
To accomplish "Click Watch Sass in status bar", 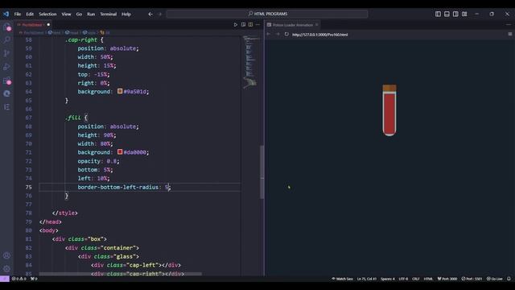I will [342, 279].
